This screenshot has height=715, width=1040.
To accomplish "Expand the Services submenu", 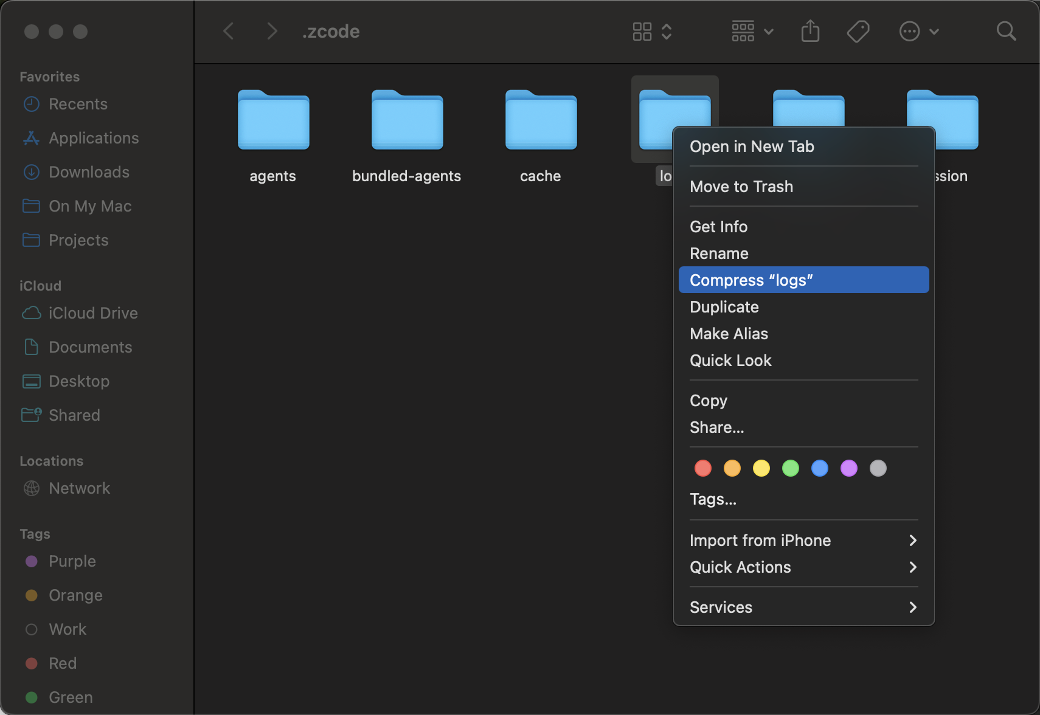I will point(803,607).
